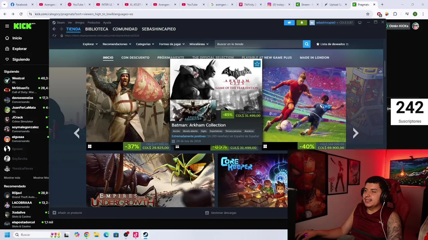The height and width of the screenshot is (240, 428).
Task: Open JuanFerLaMata channel in sidebar
Action: [26, 109]
